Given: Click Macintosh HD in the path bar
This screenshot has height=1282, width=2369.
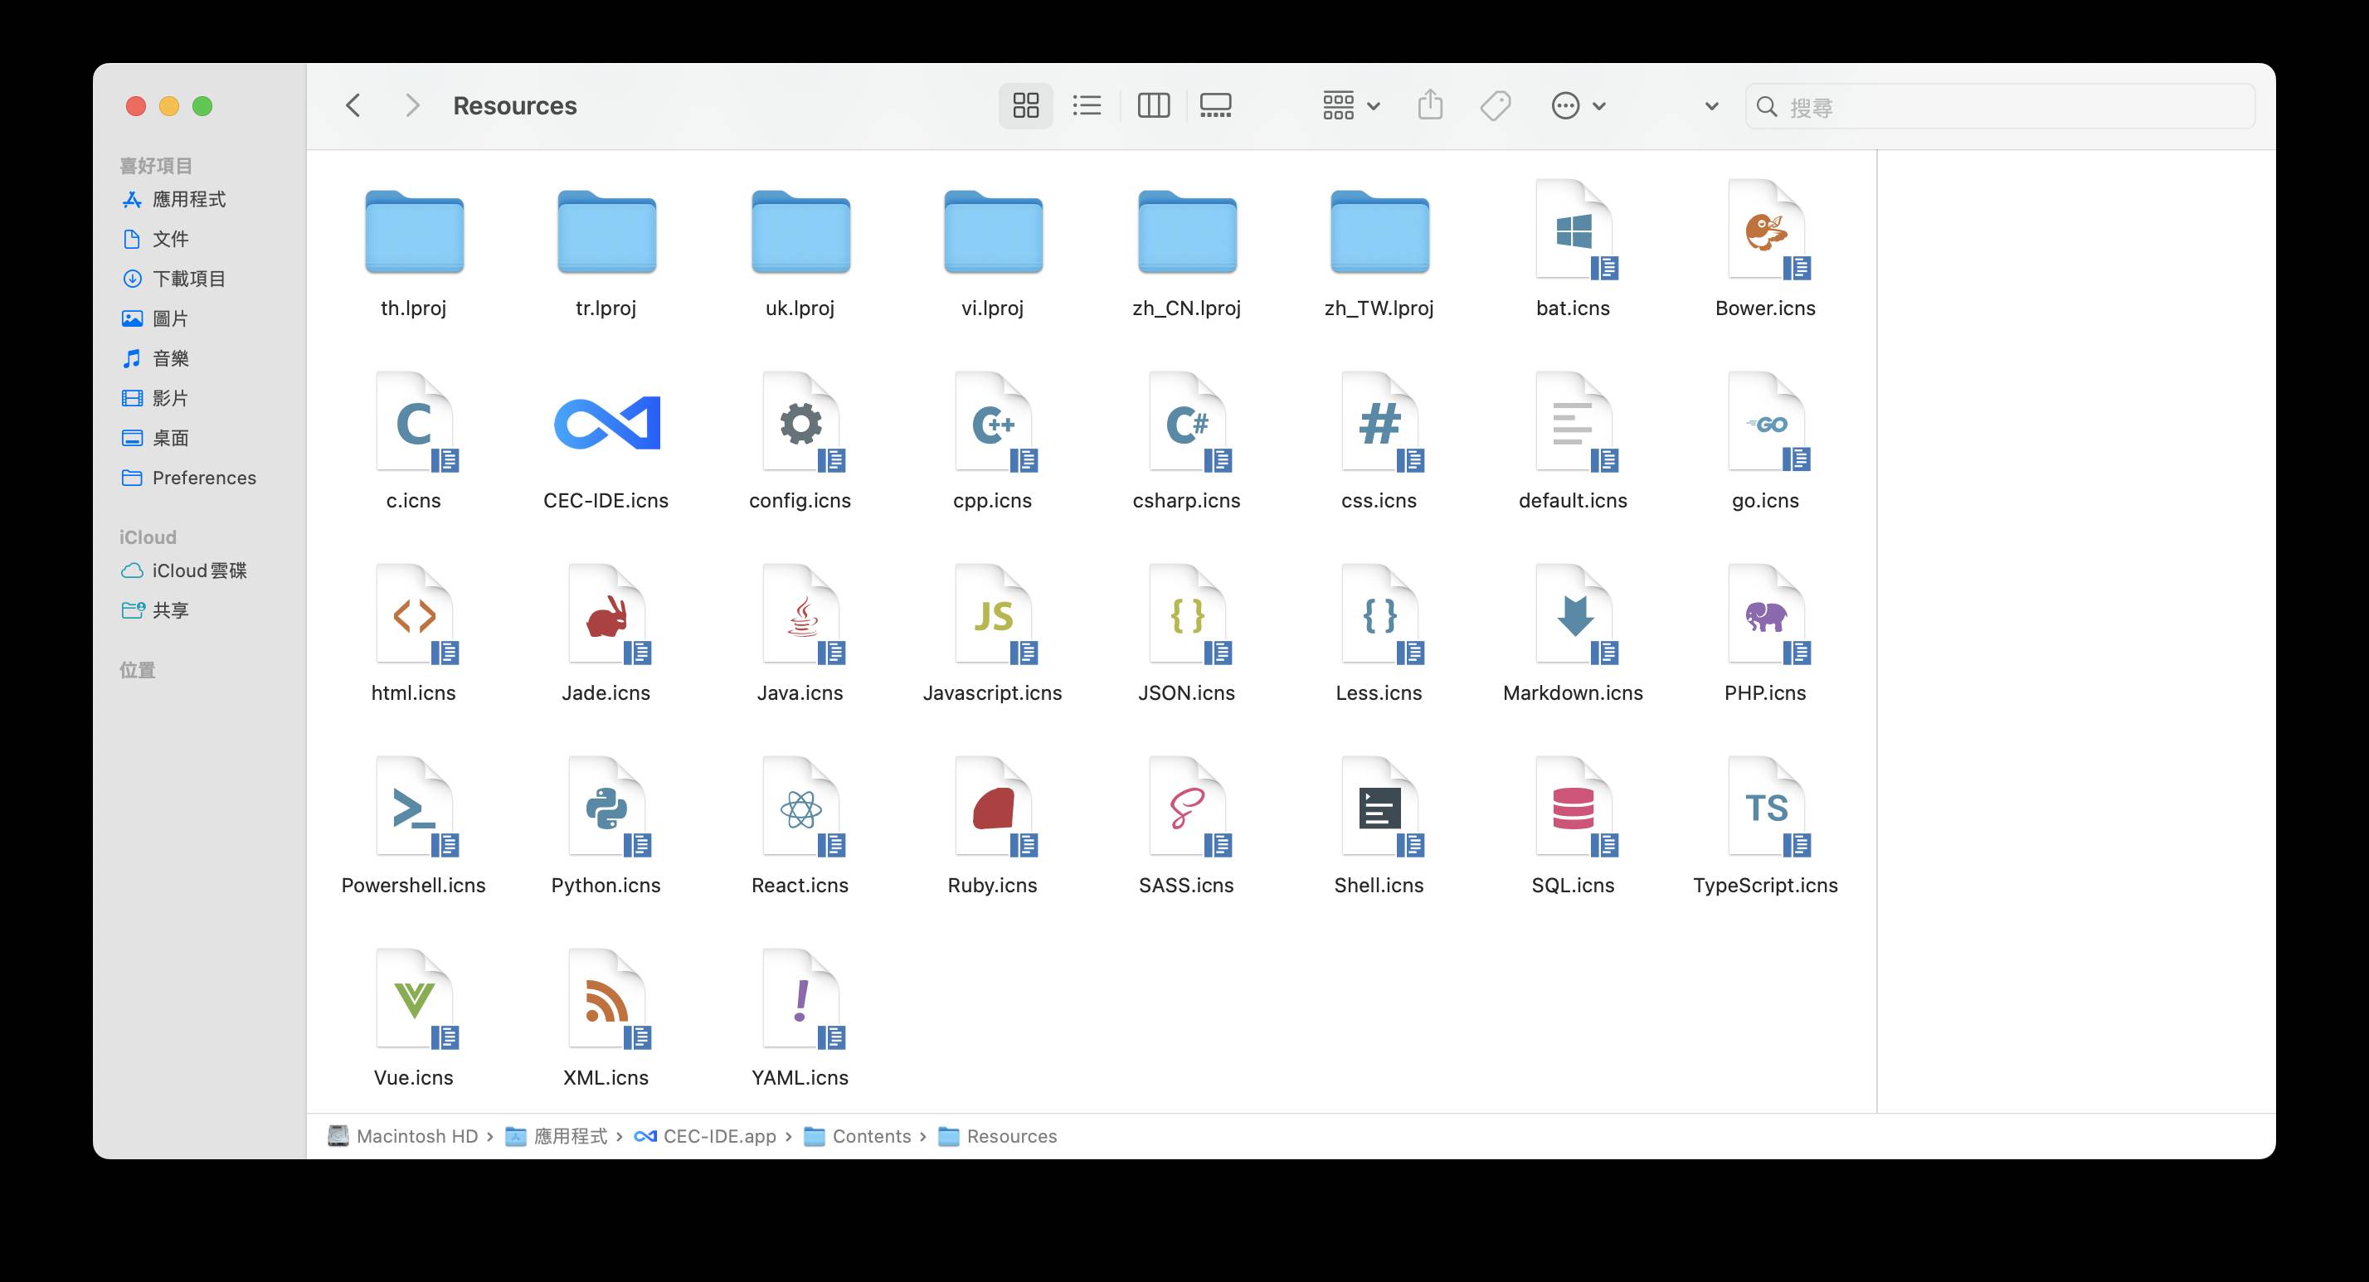Looking at the screenshot, I should pos(403,1137).
